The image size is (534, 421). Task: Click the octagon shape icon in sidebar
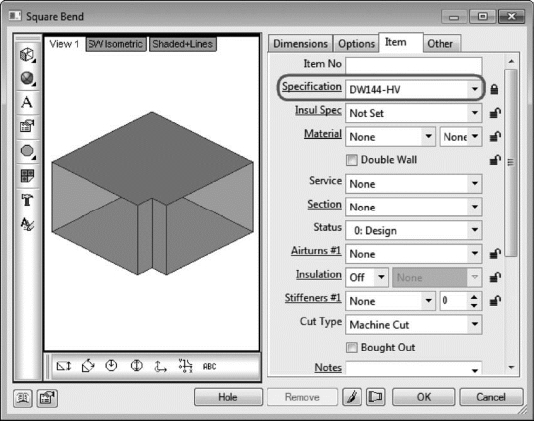coord(27,151)
